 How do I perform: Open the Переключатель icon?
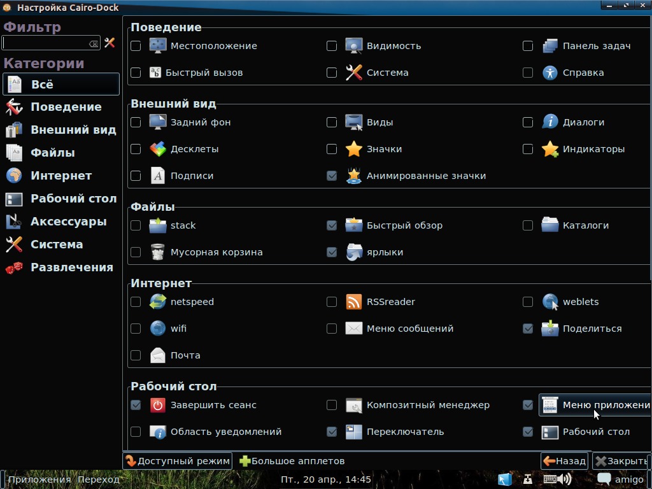[x=354, y=432]
